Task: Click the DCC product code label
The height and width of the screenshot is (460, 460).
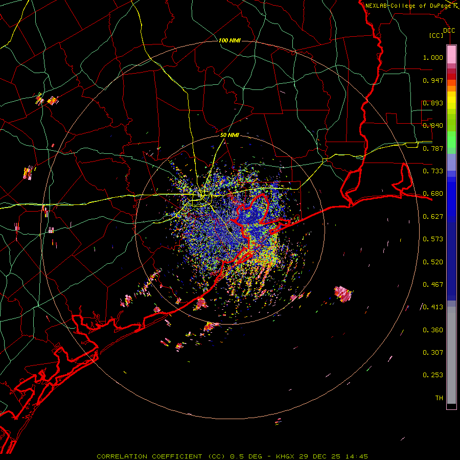Action: tap(449, 31)
